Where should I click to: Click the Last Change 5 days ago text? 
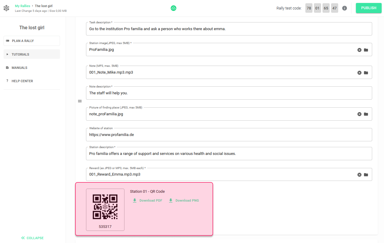tap(30, 11)
